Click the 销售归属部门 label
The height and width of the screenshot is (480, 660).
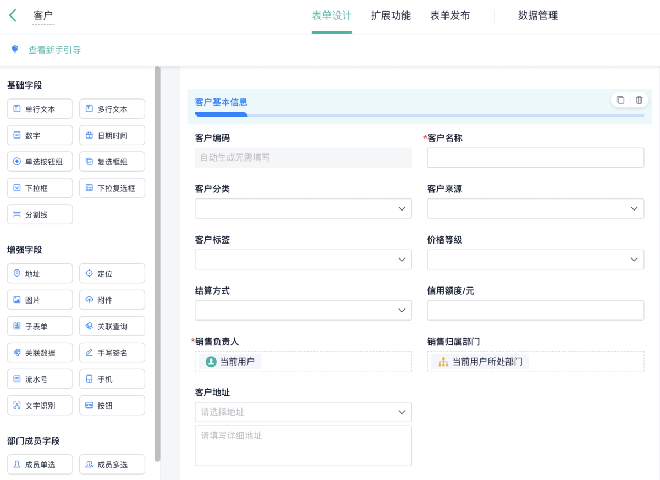(x=454, y=341)
